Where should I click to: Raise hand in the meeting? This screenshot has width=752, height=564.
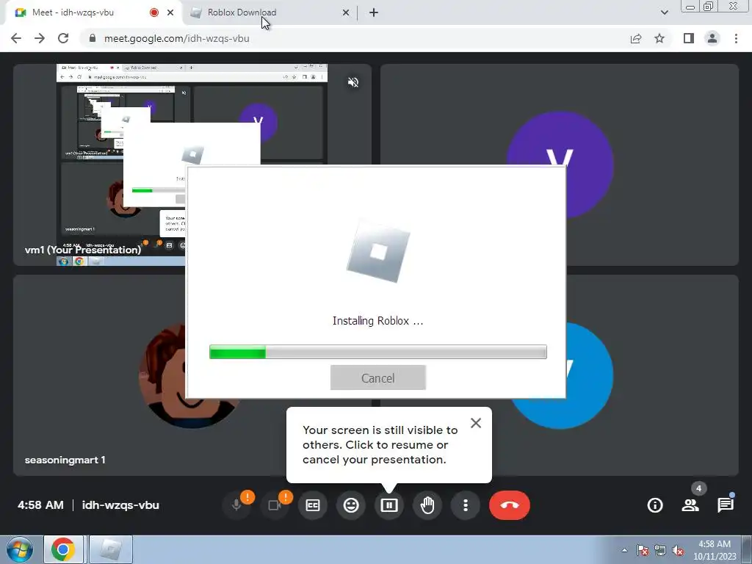coord(427,505)
